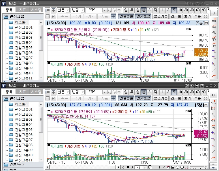
Task: Click the 주문 button in bottom chart toolbar
Action: point(197,98)
